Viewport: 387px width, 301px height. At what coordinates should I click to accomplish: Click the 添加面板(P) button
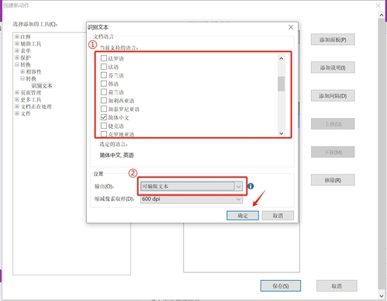point(333,40)
